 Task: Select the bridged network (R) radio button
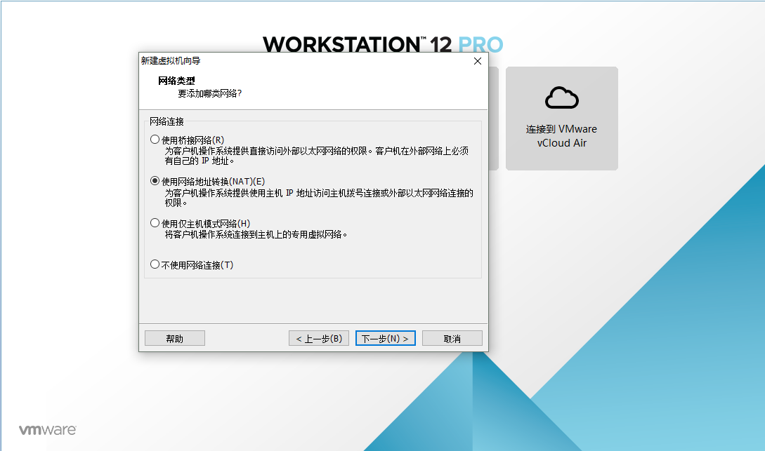click(155, 140)
